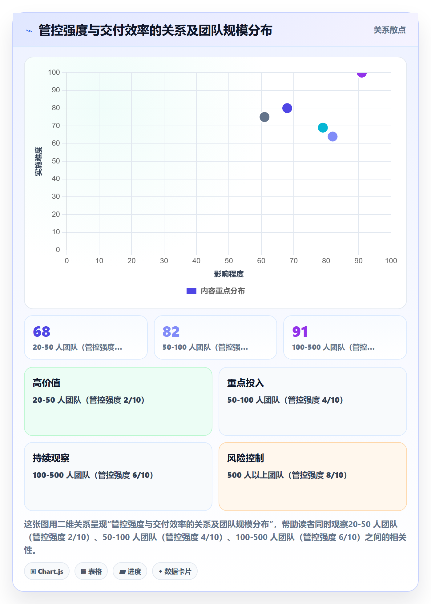Toggle the 内容重点分布 legend swatch
This screenshot has height=604, width=431.
click(x=191, y=291)
